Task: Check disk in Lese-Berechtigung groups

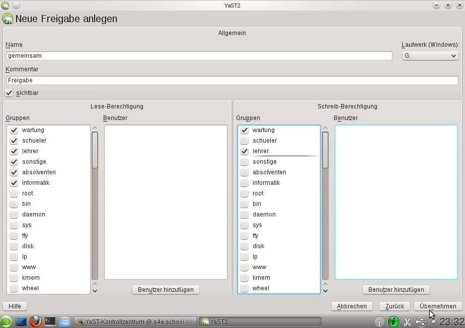Action: pyautogui.click(x=14, y=246)
